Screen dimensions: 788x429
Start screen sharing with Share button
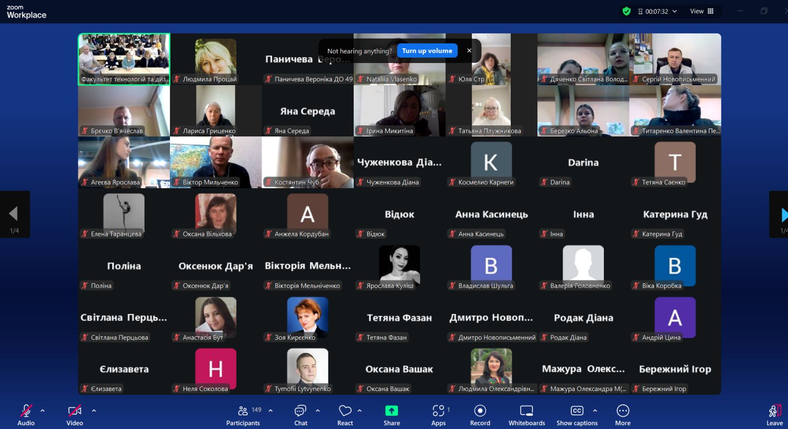tap(392, 415)
